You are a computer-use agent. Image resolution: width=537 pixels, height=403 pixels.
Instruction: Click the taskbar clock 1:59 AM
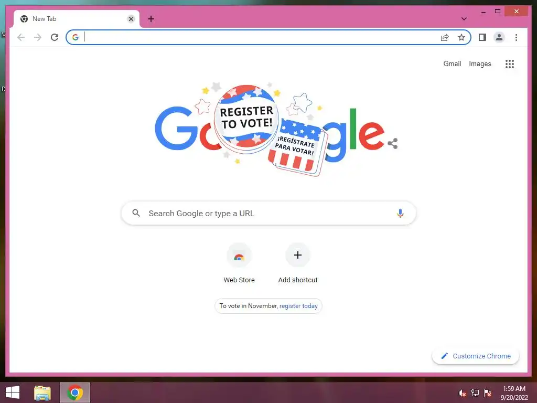[x=514, y=393]
